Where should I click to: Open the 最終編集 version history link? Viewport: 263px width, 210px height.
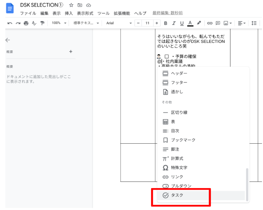(x=167, y=13)
